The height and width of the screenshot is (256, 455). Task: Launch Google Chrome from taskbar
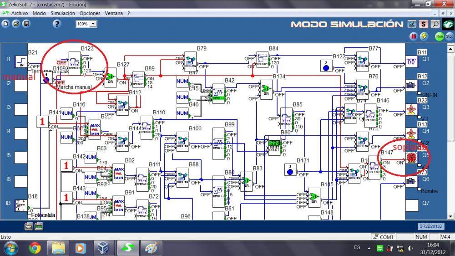(x=35, y=248)
